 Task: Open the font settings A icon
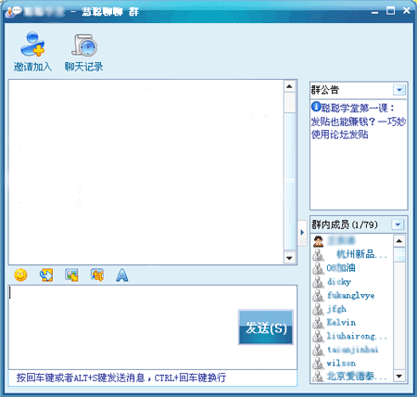point(122,275)
